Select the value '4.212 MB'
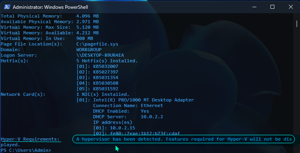The image size is (300, 153). pyautogui.click(x=88, y=33)
